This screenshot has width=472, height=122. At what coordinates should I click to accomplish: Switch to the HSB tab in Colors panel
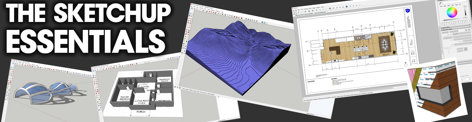[x=448, y=6]
